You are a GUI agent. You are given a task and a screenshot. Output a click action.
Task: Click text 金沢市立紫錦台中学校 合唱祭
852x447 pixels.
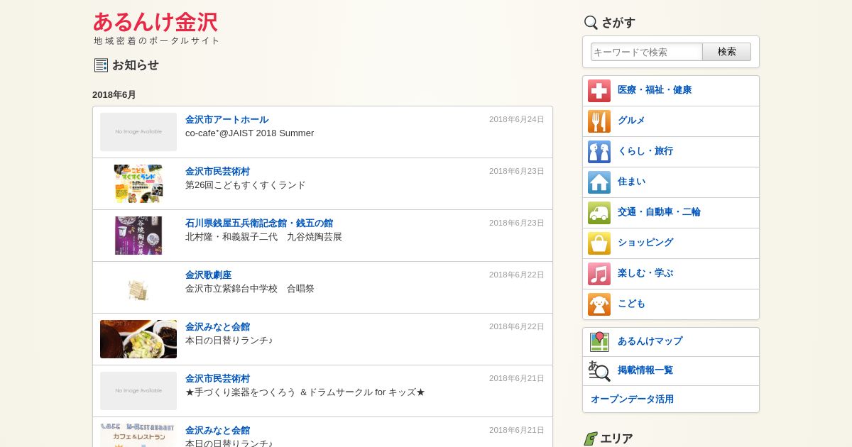(250, 288)
